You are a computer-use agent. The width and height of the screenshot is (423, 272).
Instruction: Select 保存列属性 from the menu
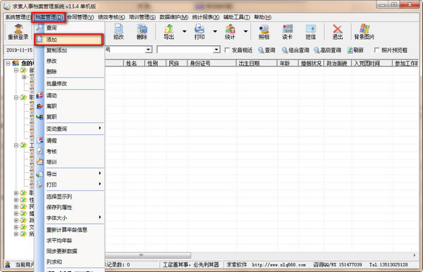coord(69,208)
